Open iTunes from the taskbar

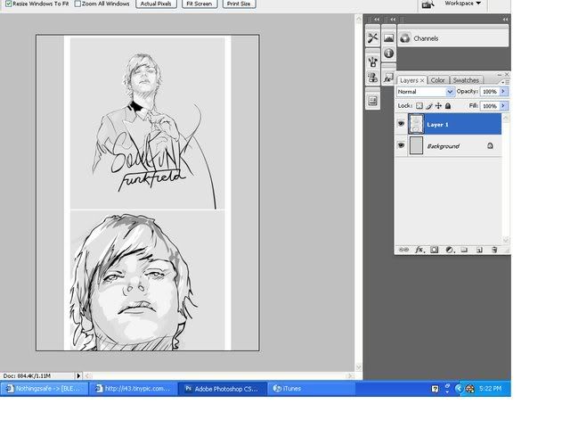click(292, 388)
